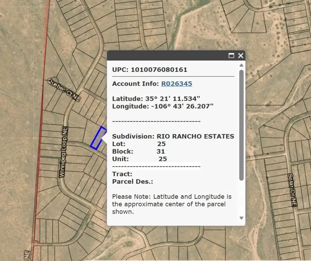The height and width of the screenshot is (261, 311).
Task: Click the popup scrollbar down arrow
Action: coord(241,218)
